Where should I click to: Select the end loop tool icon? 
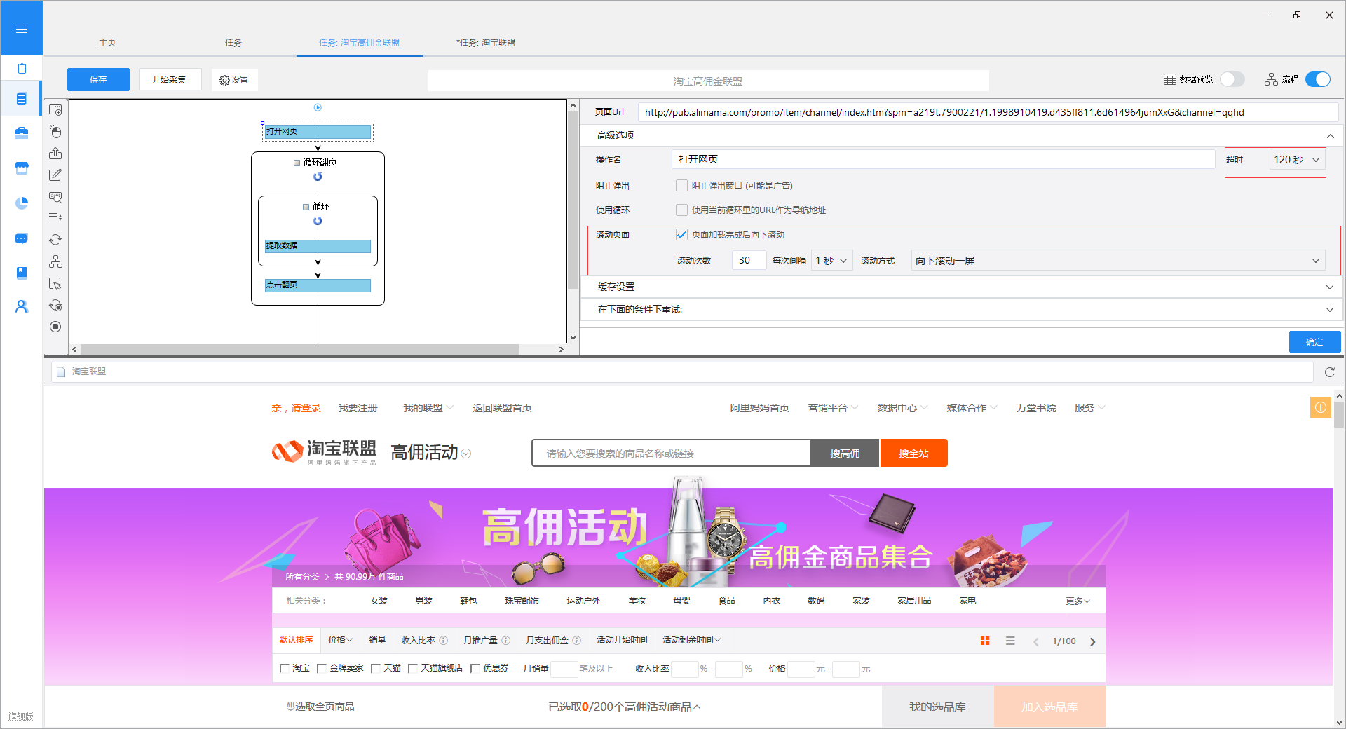coord(55,305)
